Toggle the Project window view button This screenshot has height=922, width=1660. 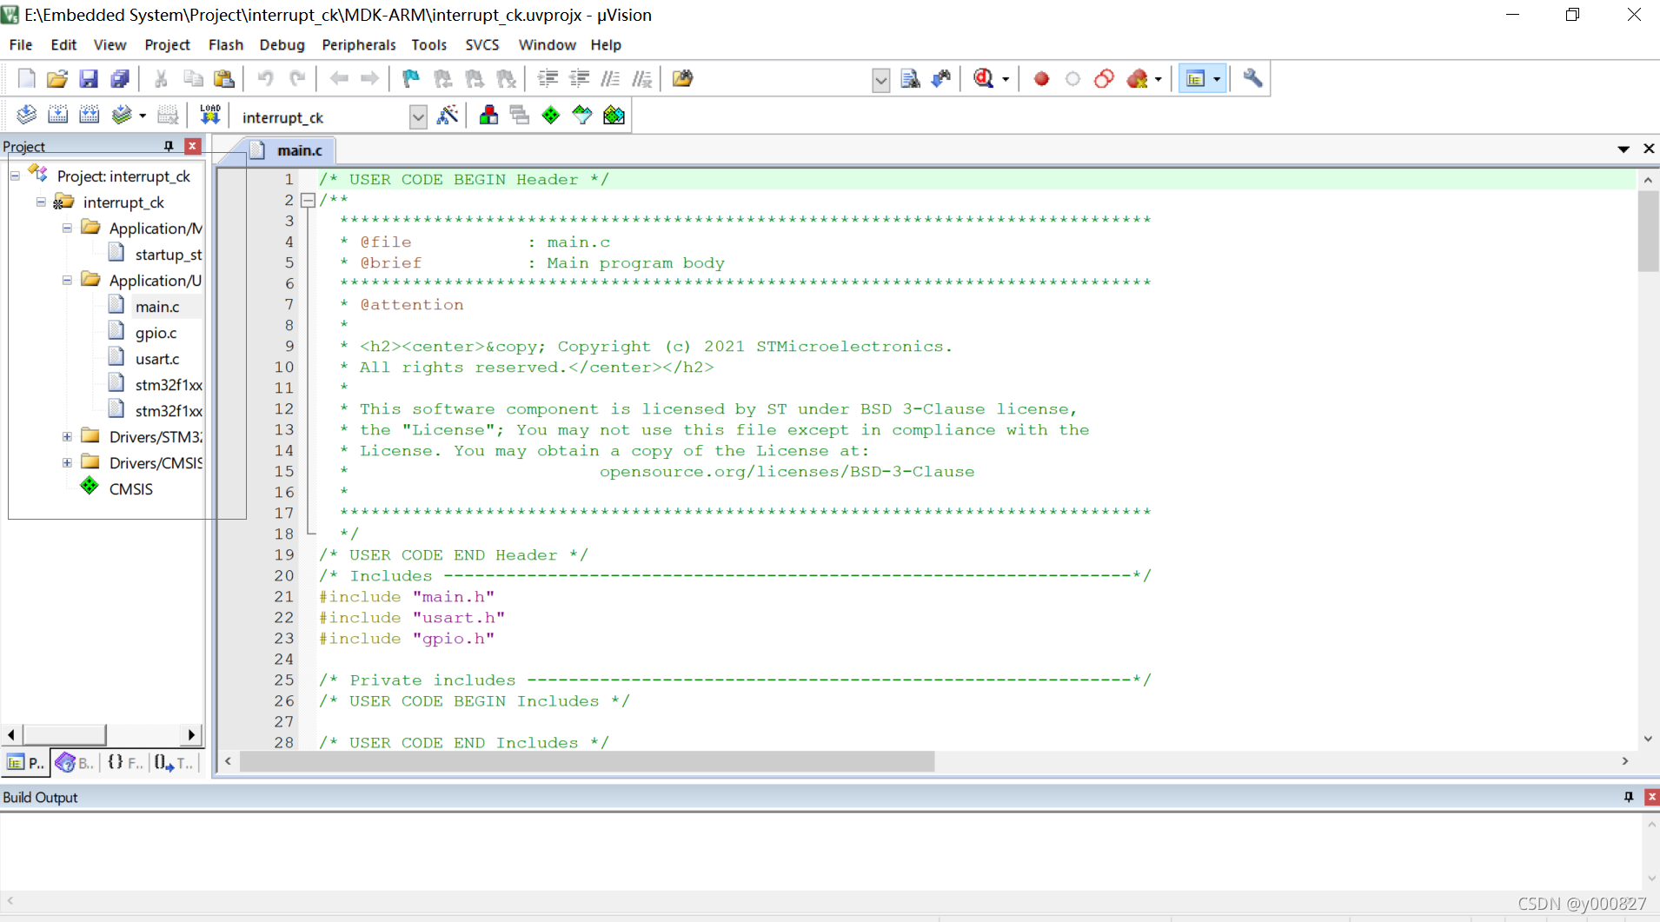[1196, 79]
